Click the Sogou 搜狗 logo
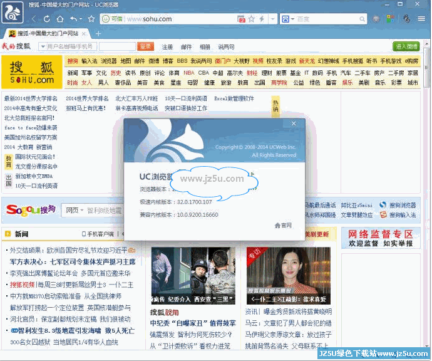Viewport: 432px width, 361px height. tap(31, 210)
